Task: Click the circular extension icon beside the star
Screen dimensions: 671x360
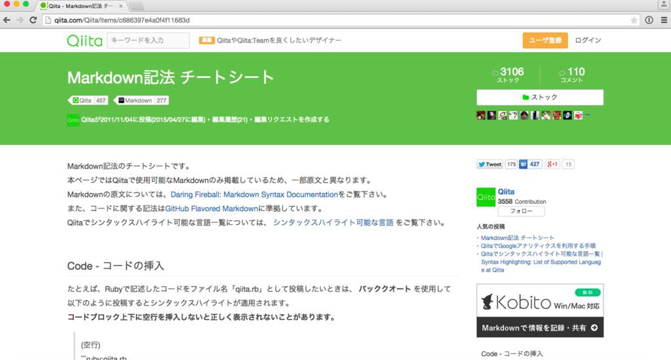Action: (x=649, y=20)
